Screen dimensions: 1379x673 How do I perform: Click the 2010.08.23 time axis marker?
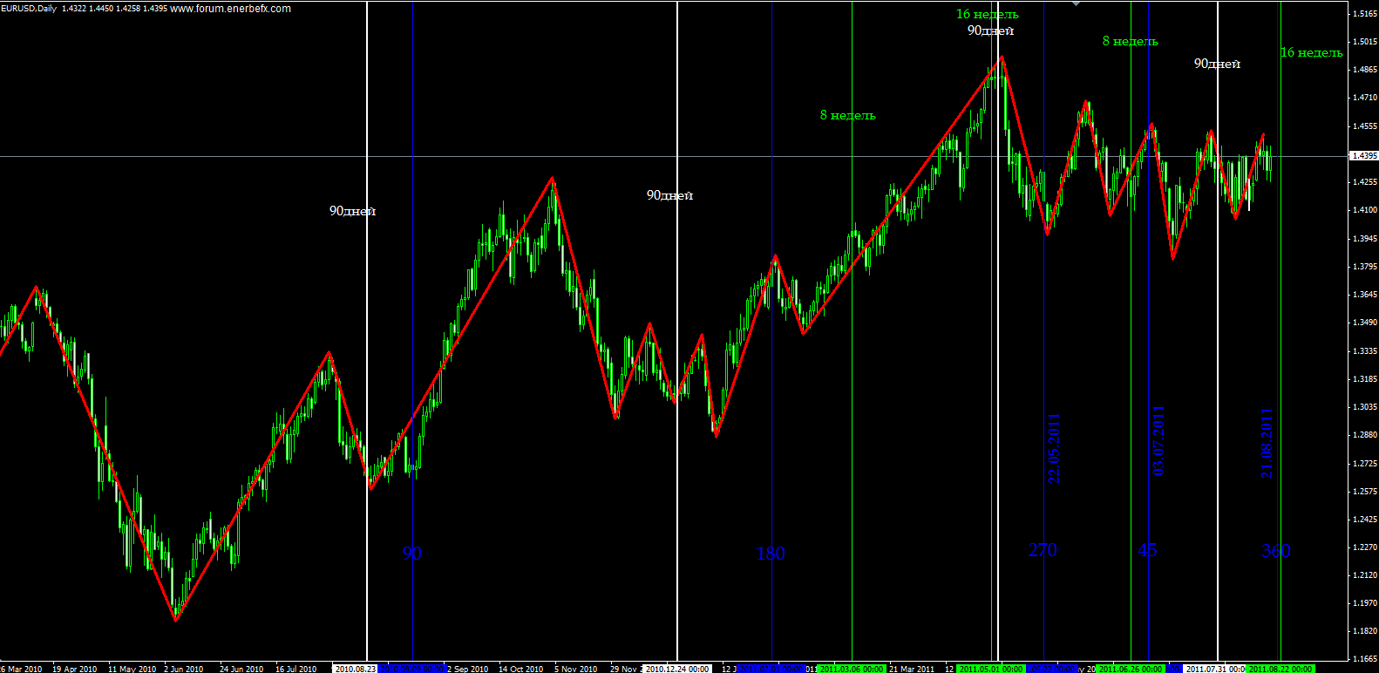[356, 669]
